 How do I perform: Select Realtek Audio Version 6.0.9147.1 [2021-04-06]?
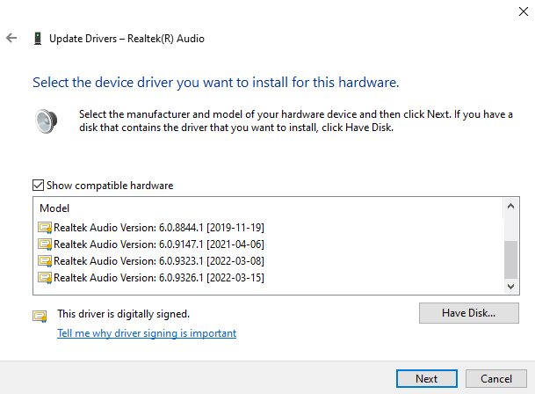pyautogui.click(x=159, y=244)
